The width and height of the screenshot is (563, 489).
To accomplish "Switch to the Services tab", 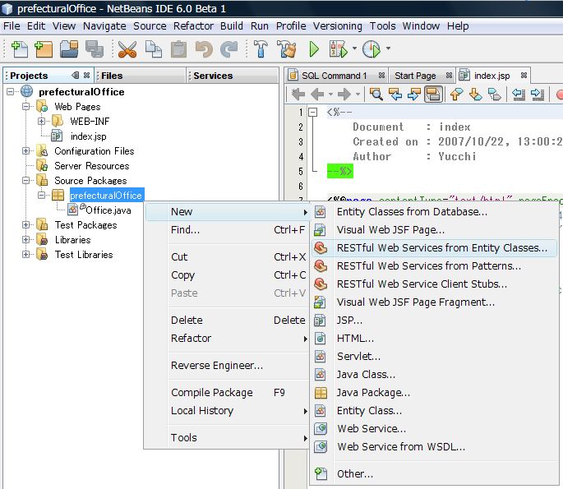I will click(x=213, y=76).
